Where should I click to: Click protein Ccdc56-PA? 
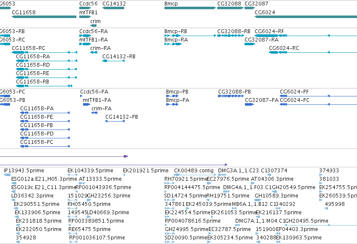tap(81, 96)
